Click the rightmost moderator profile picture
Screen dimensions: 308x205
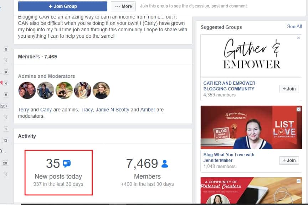[101, 90]
